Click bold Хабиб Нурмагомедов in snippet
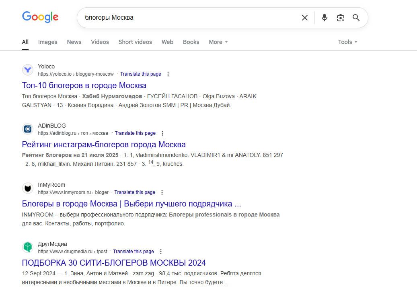Viewport: 417px width, 293px height. [x=112, y=96]
